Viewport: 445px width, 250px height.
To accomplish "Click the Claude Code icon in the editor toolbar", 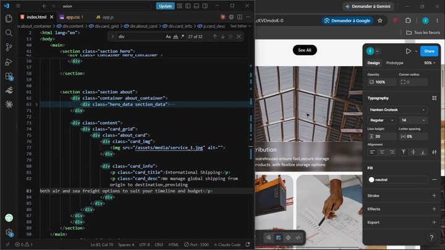I will [x=222, y=17].
